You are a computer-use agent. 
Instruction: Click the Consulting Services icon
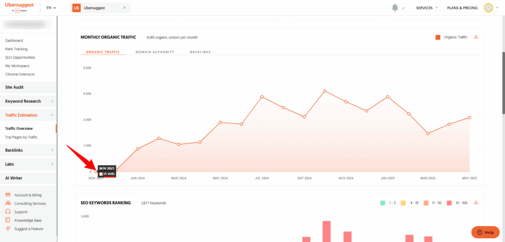(x=8, y=203)
